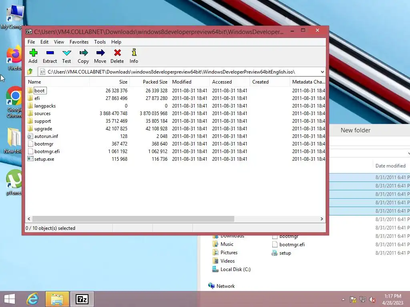This screenshot has width=410, height=307.
Task: Open the Favorites menu
Action: (x=79, y=42)
